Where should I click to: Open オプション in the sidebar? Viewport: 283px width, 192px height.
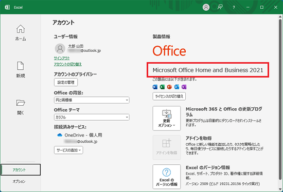[x=19, y=181]
